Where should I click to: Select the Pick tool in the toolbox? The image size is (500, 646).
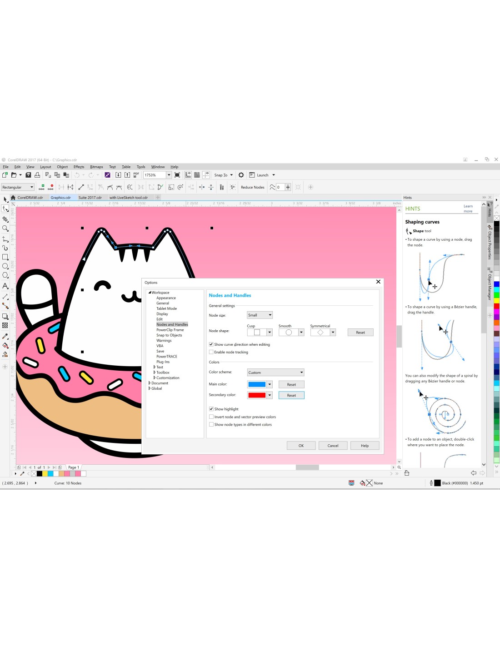(x=5, y=199)
